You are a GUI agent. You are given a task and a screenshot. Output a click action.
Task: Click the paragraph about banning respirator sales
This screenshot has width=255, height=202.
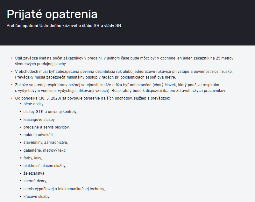pos(121,87)
